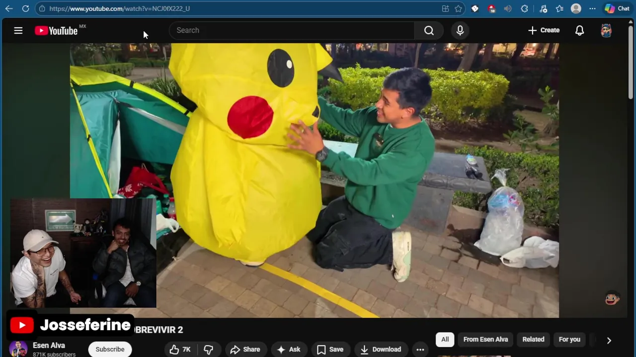Click the address bar URL
636x357 pixels.
click(120, 8)
